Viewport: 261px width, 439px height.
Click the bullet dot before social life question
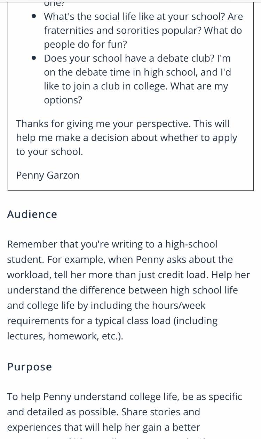pyautogui.click(x=34, y=16)
